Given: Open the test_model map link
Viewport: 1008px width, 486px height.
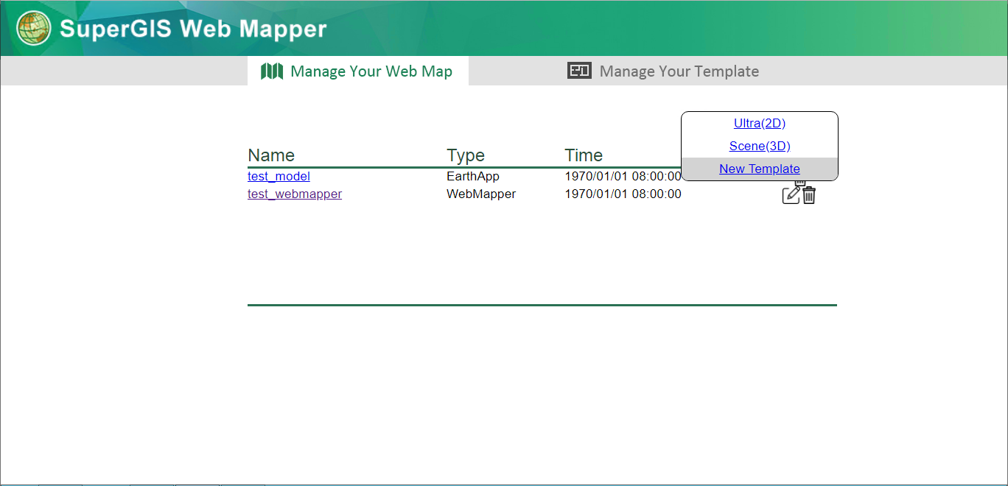Looking at the screenshot, I should 279,177.
